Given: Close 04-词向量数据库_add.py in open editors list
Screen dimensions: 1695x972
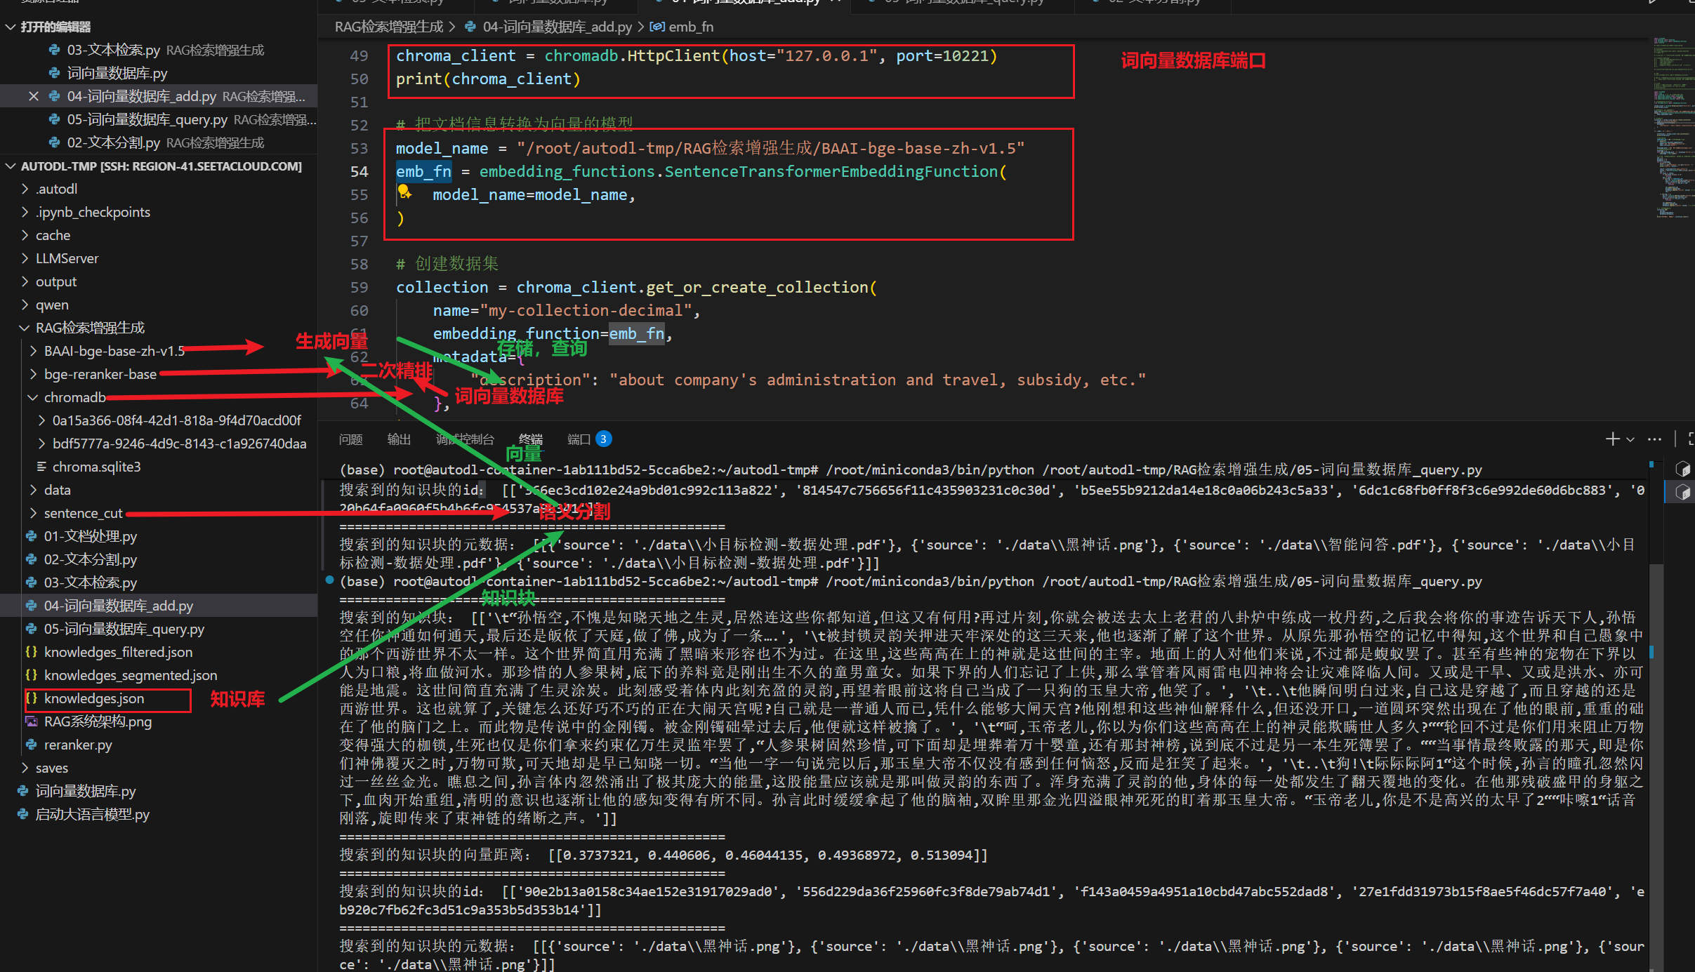Looking at the screenshot, I should click(33, 96).
